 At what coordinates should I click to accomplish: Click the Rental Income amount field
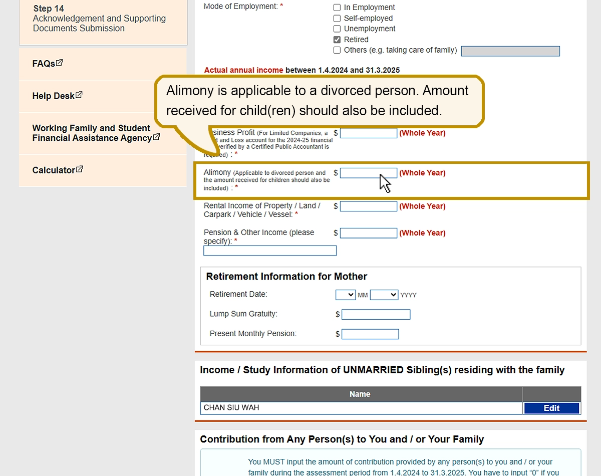[x=369, y=206]
